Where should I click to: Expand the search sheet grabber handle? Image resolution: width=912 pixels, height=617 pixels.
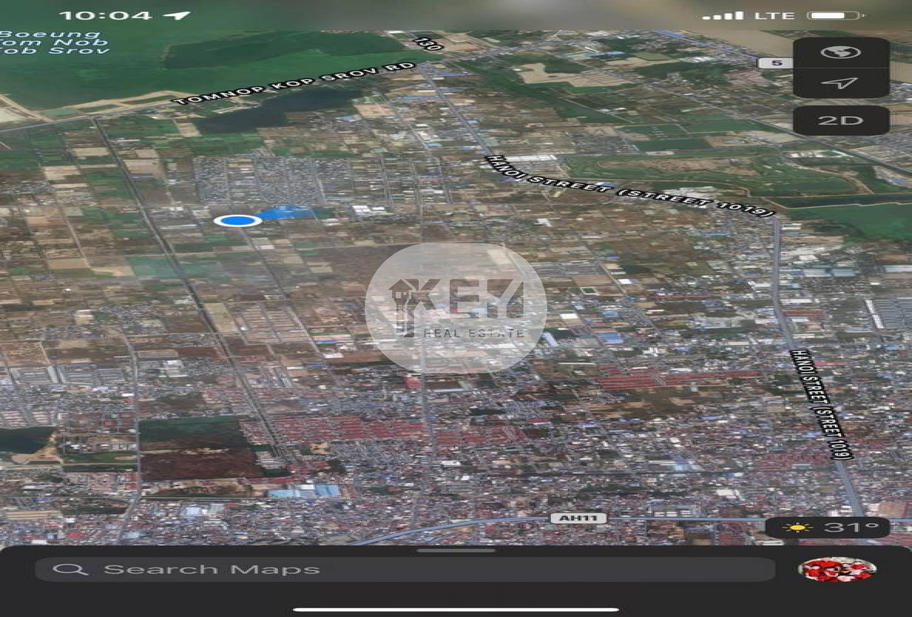coord(456,551)
